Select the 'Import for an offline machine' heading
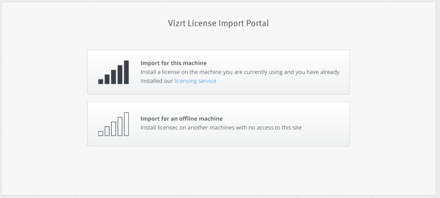 tap(181, 118)
